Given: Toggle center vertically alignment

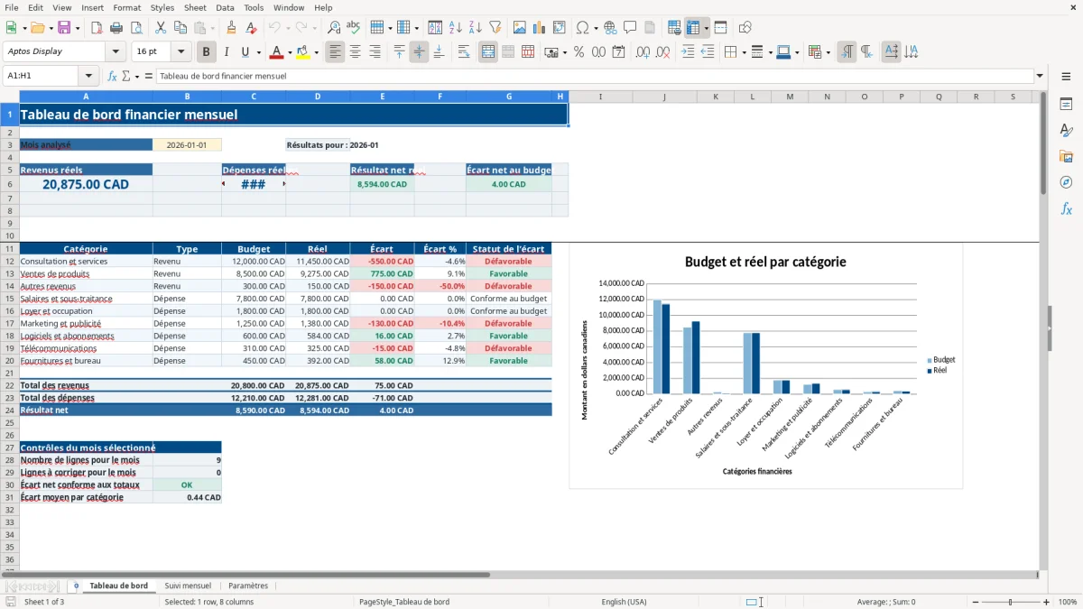Looking at the screenshot, I should (x=419, y=52).
